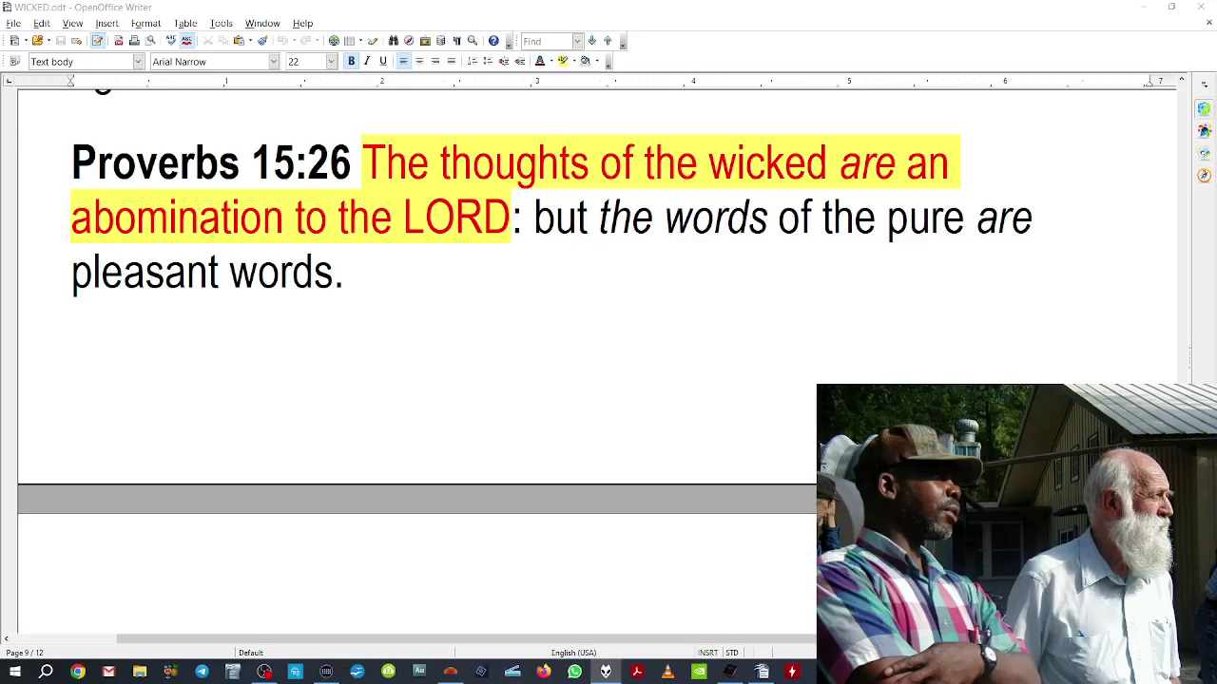Toggle Bold formatting button

tap(351, 62)
